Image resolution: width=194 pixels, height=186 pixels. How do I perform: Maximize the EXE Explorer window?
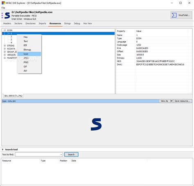[180, 3]
